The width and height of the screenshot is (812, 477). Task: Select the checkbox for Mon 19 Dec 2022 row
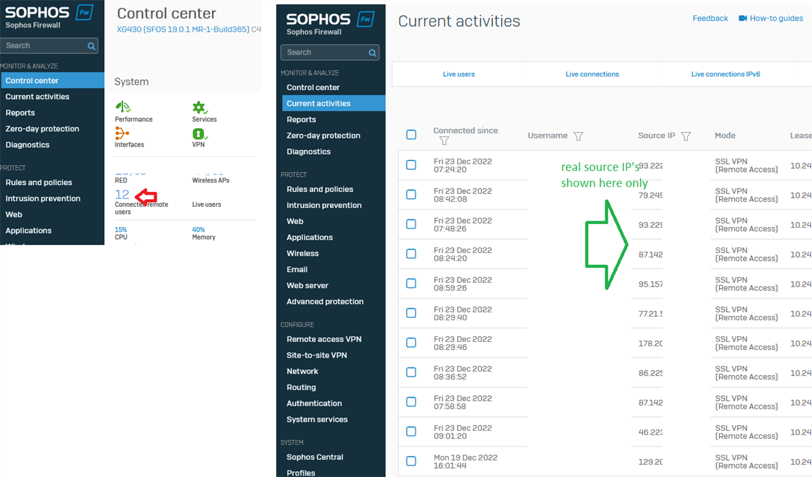411,461
